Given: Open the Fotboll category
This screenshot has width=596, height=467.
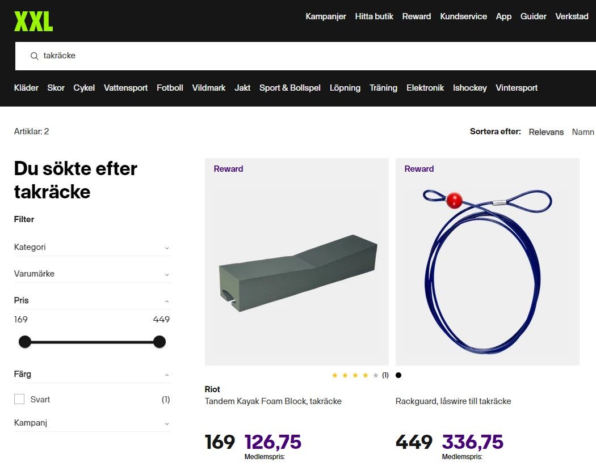Looking at the screenshot, I should (x=170, y=88).
